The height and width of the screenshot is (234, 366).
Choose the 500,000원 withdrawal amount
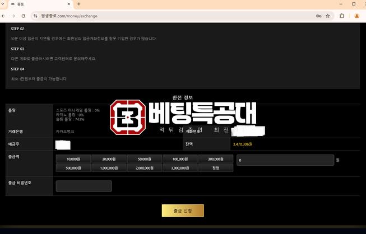pyautogui.click(x=73, y=168)
